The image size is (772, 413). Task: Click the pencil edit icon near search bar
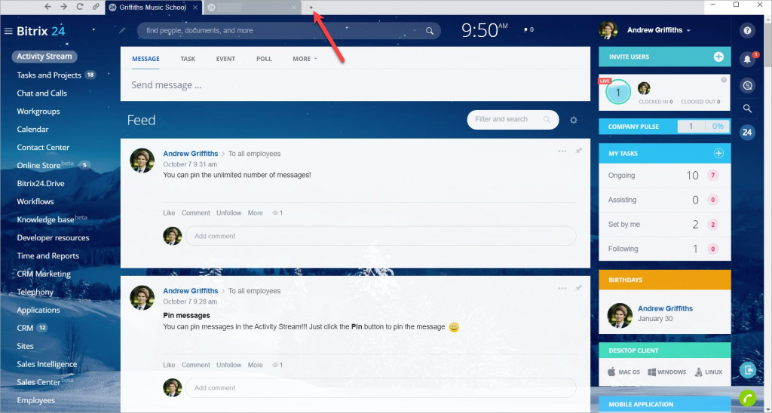(x=122, y=30)
